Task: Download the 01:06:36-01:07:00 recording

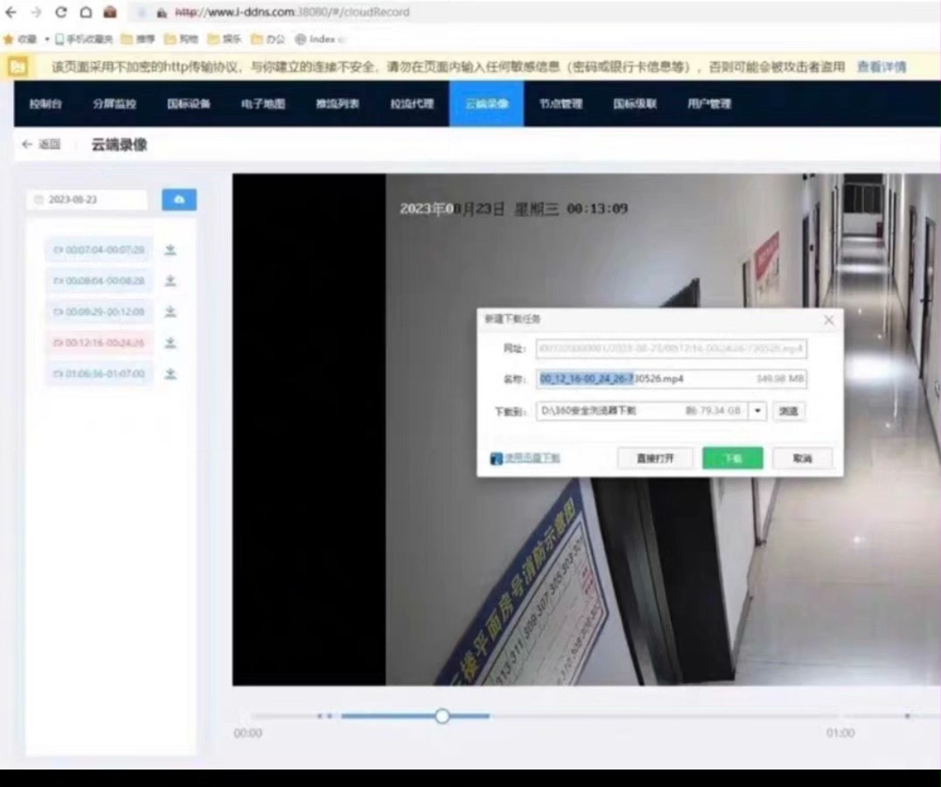Action: (171, 374)
